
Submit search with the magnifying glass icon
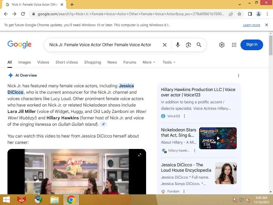click(x=199, y=45)
